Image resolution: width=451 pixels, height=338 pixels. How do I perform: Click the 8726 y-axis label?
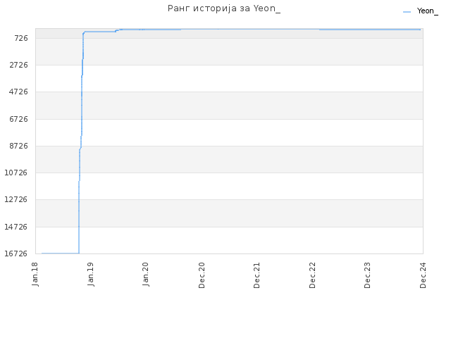click(19, 146)
